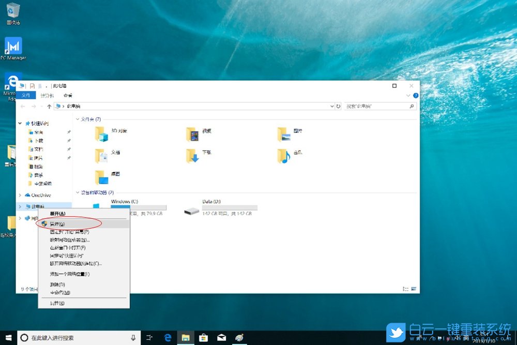Click the up arrow navigation button
Screen dimensions: 517x345
49,106
